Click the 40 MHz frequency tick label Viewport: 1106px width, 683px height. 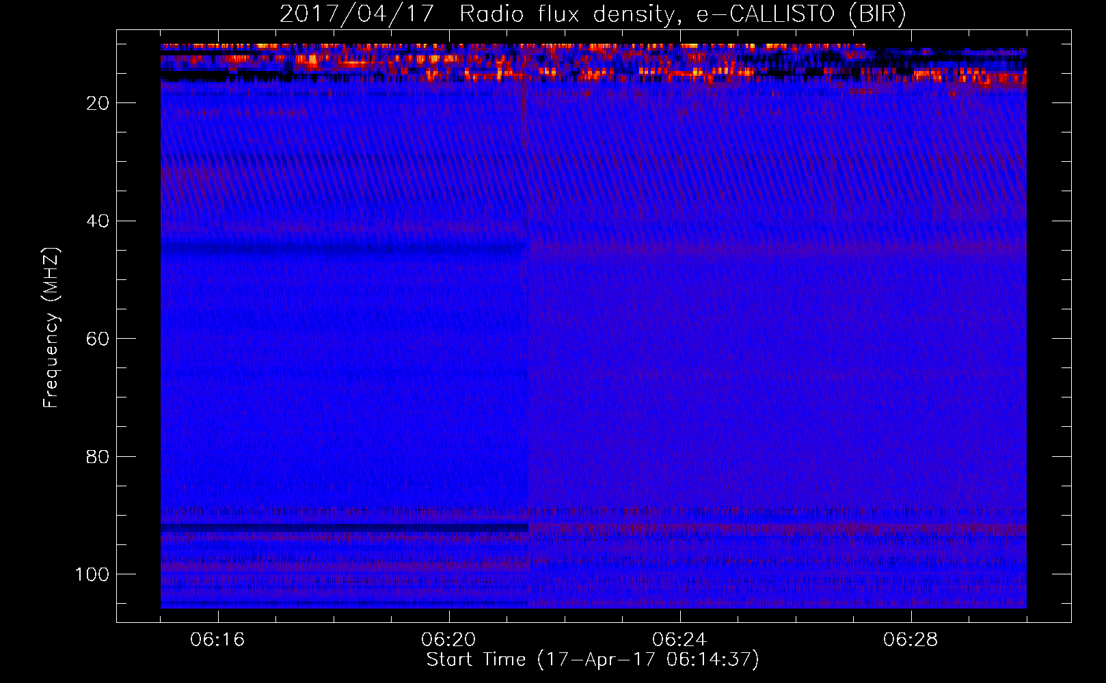[98, 221]
